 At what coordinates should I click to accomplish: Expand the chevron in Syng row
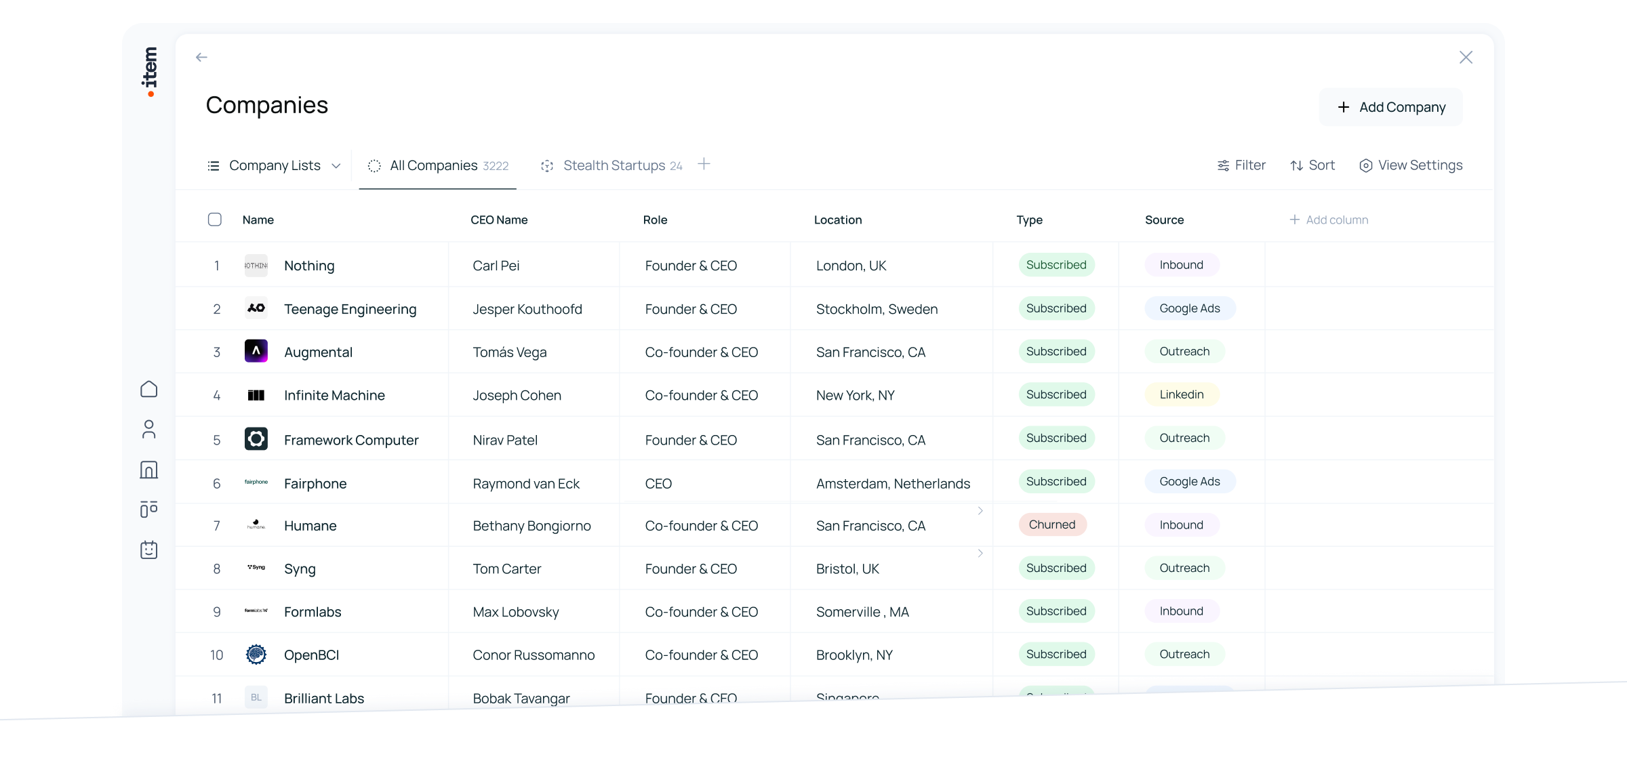pyautogui.click(x=980, y=554)
